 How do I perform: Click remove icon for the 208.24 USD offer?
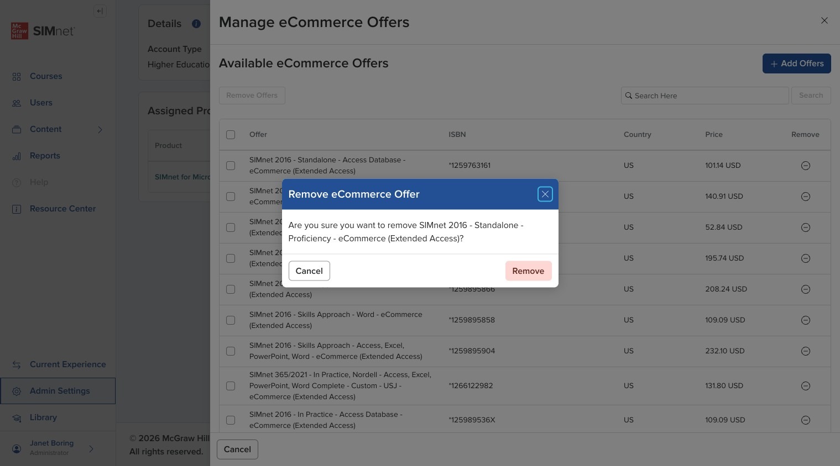(x=806, y=289)
